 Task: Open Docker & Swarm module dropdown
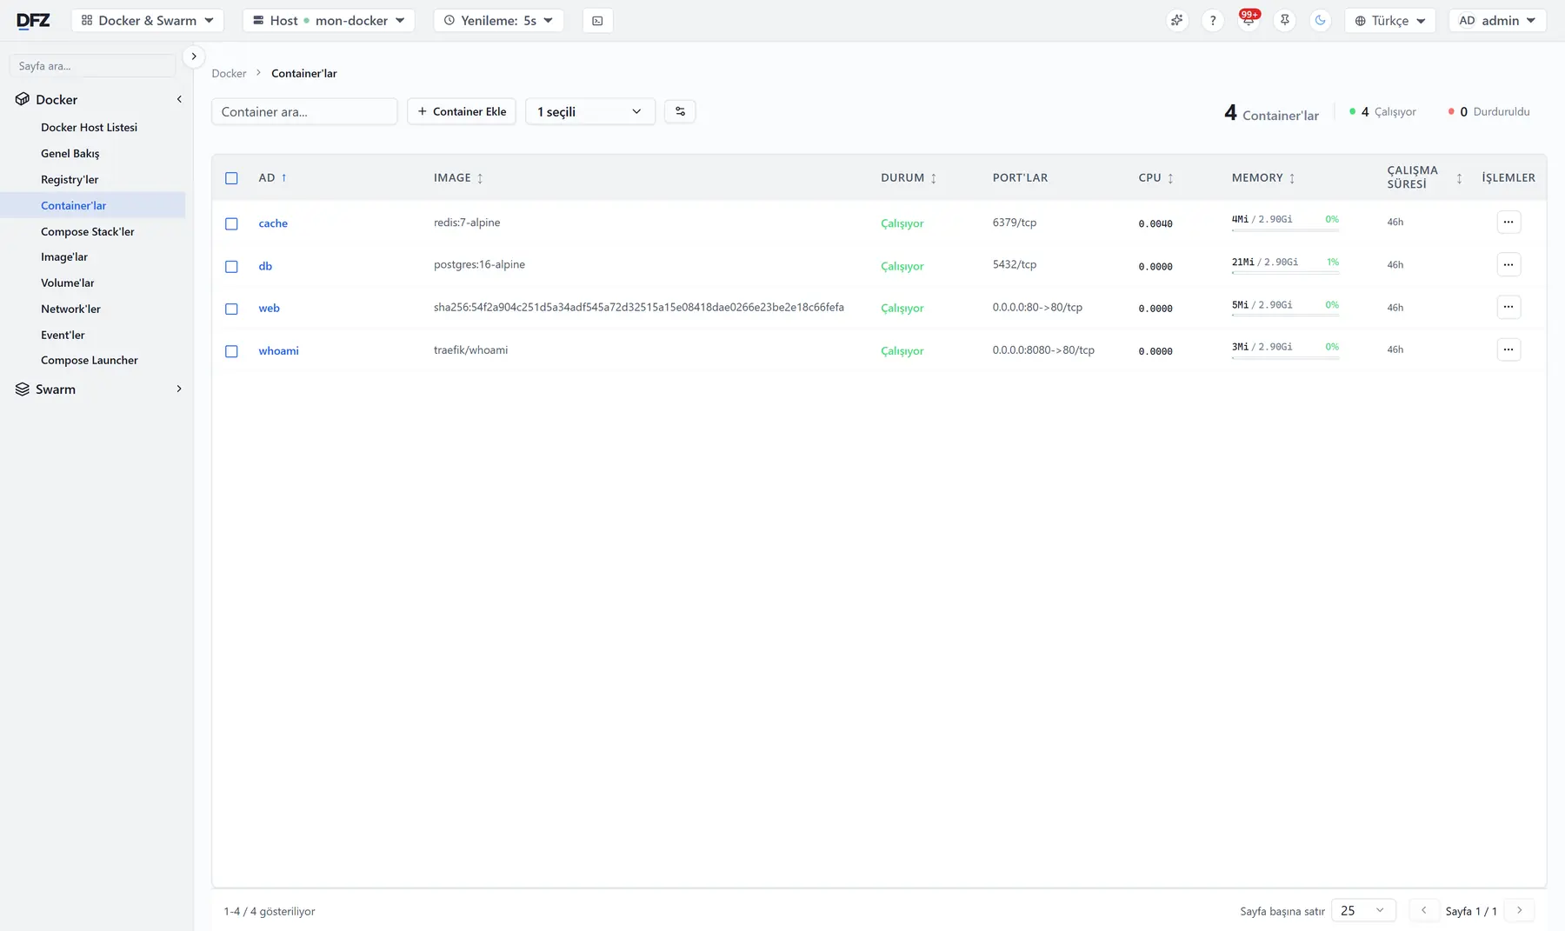(148, 20)
